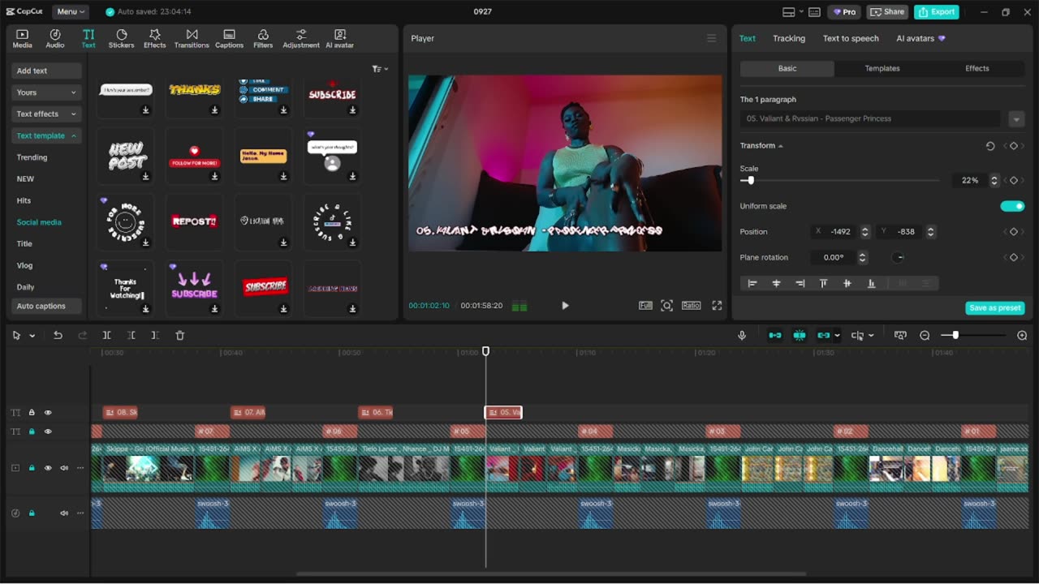Click the Split clip tool

tap(106, 335)
